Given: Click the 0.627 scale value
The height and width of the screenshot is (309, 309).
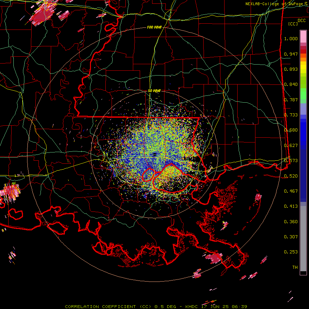Looking at the screenshot, I should tap(291, 146).
